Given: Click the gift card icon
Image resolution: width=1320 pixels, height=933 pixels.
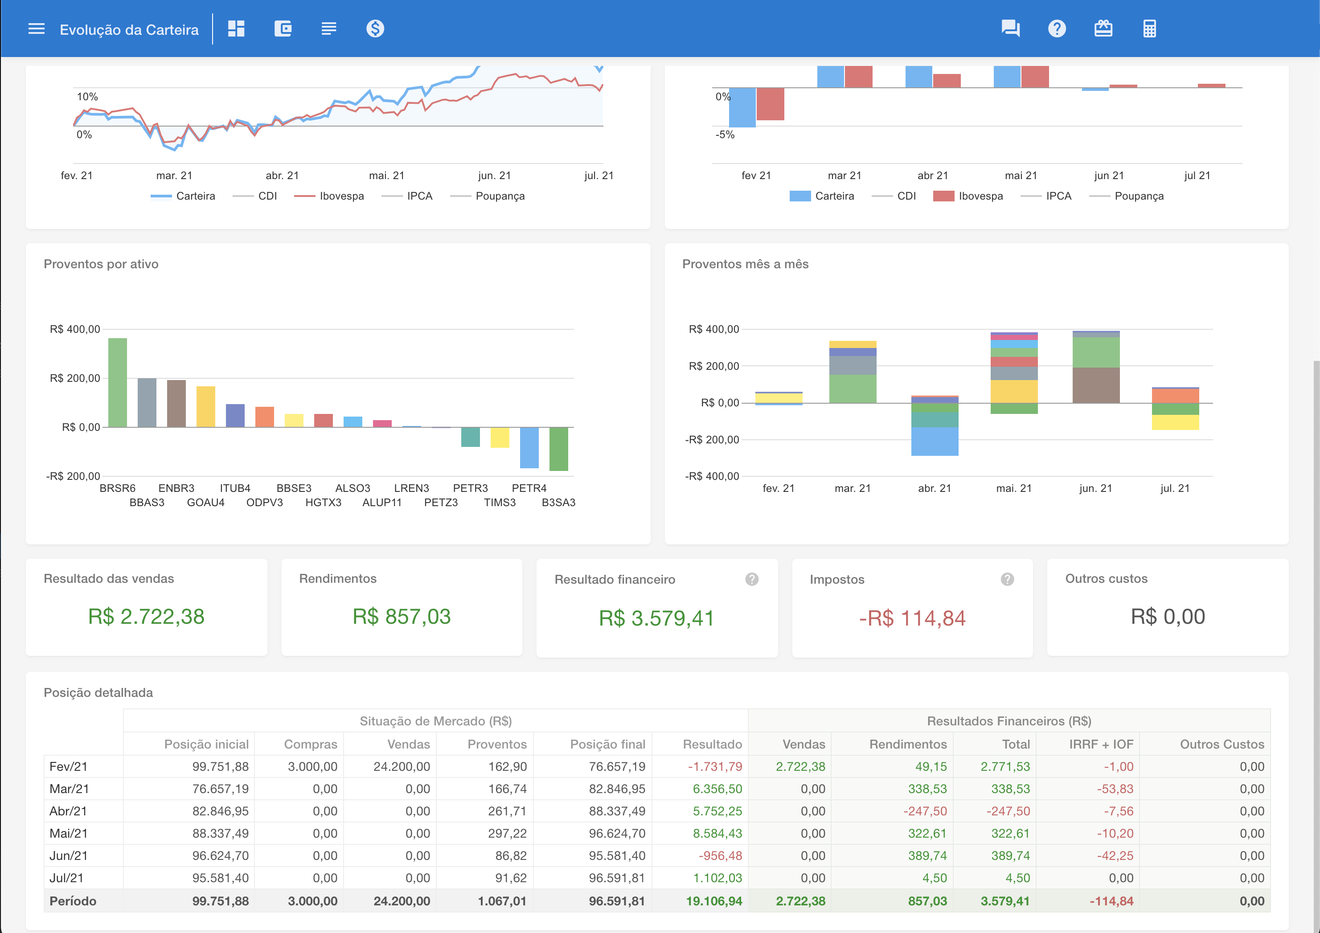Looking at the screenshot, I should click(x=1103, y=29).
